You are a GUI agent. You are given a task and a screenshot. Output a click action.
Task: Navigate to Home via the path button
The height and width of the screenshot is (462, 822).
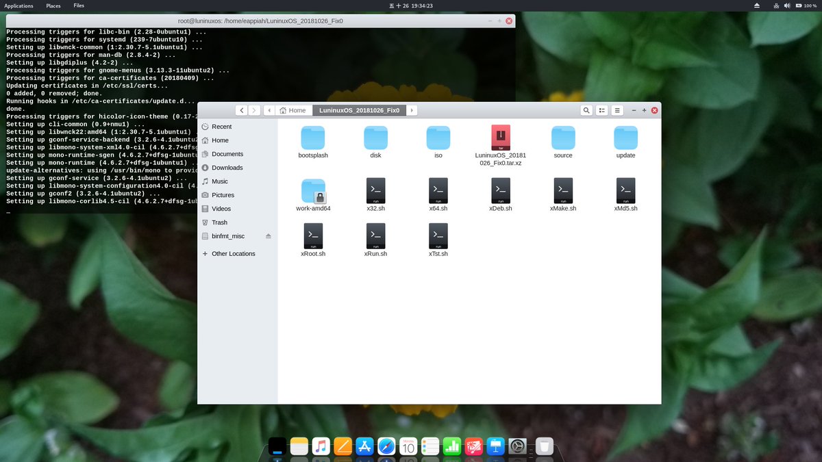pyautogui.click(x=292, y=110)
